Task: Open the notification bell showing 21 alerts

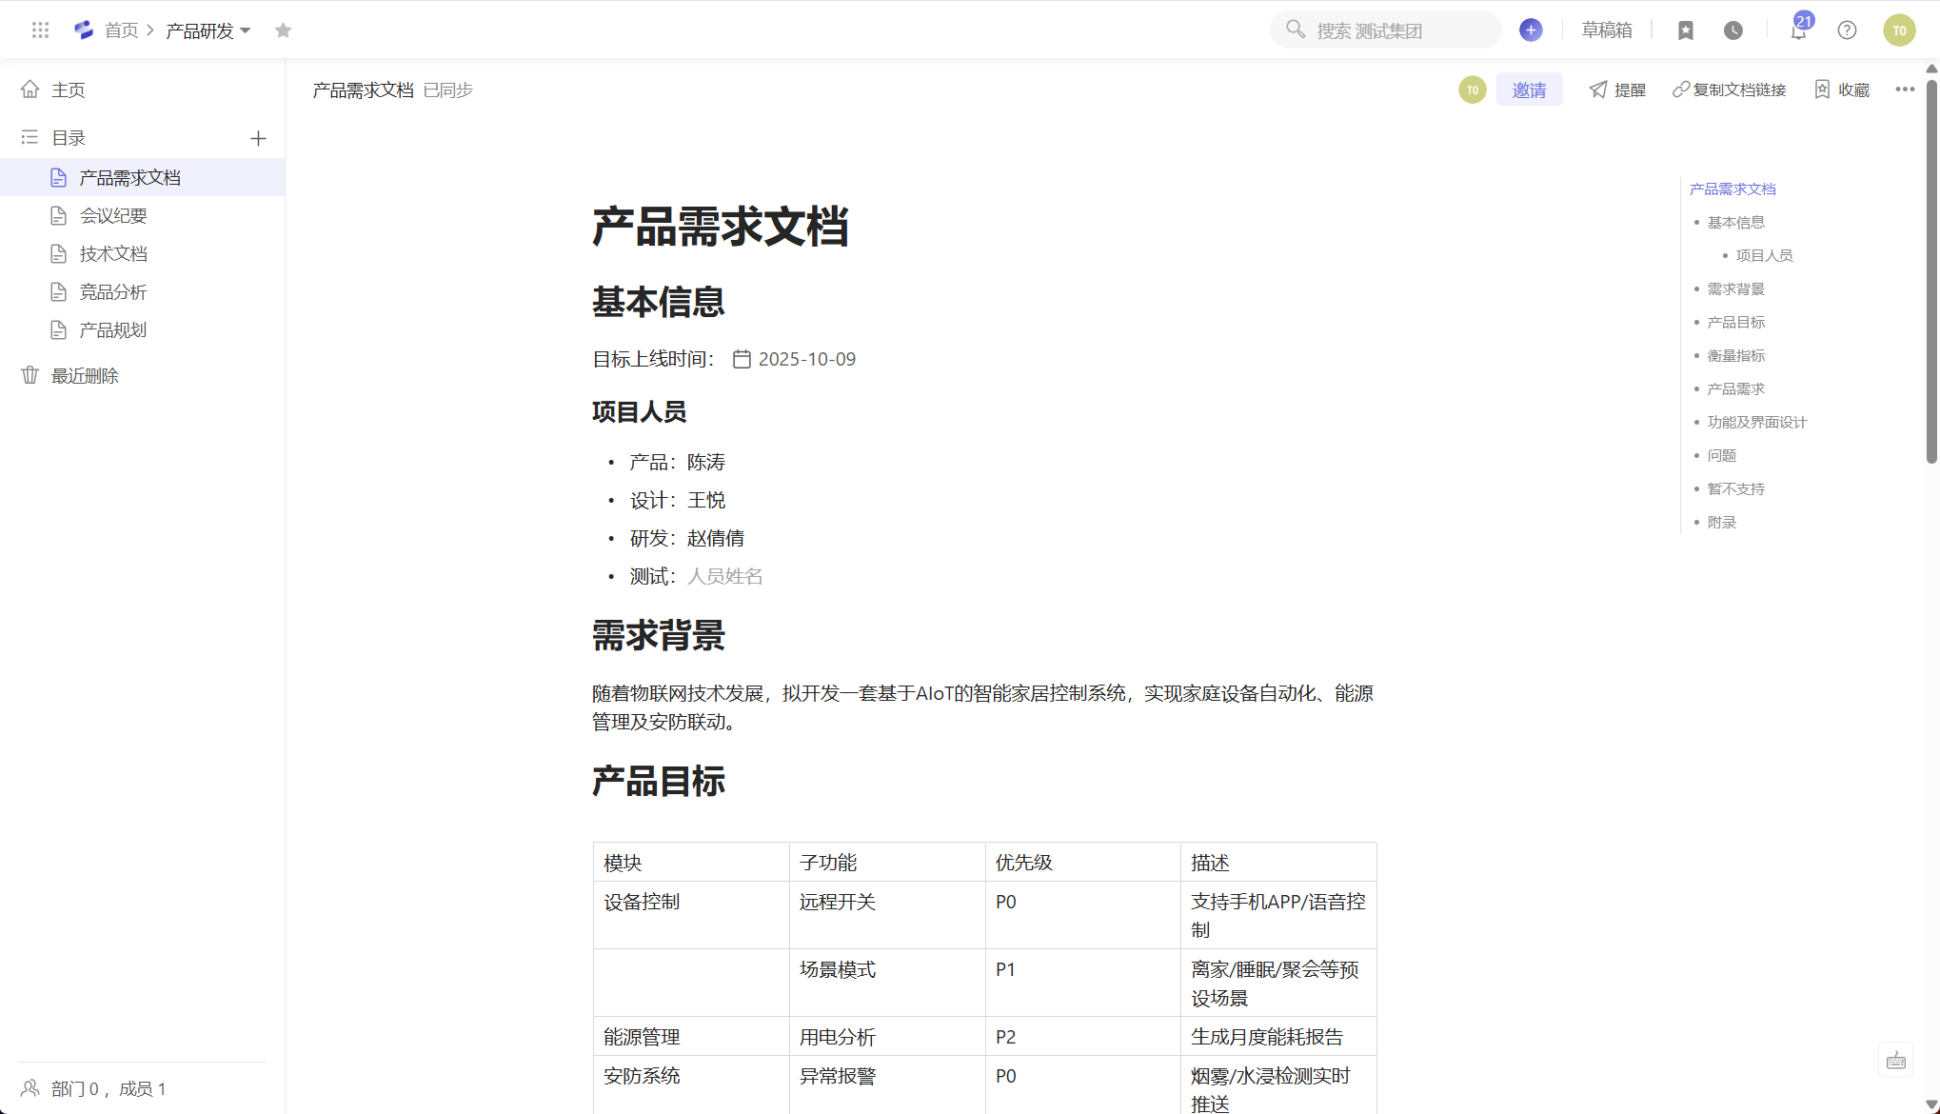Action: click(x=1797, y=30)
